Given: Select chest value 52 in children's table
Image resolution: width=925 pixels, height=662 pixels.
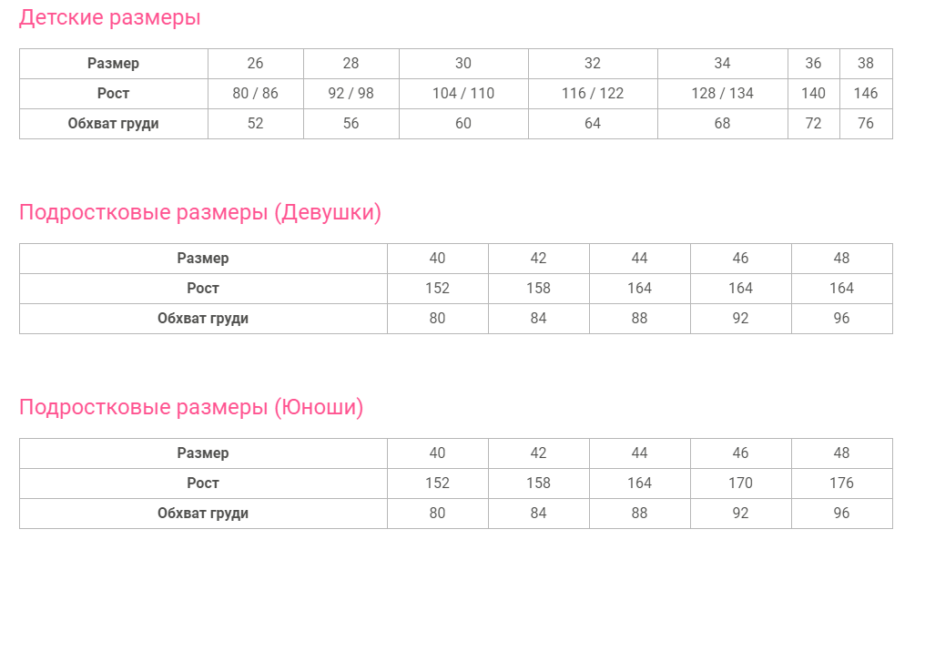Looking at the screenshot, I should pyautogui.click(x=255, y=124).
